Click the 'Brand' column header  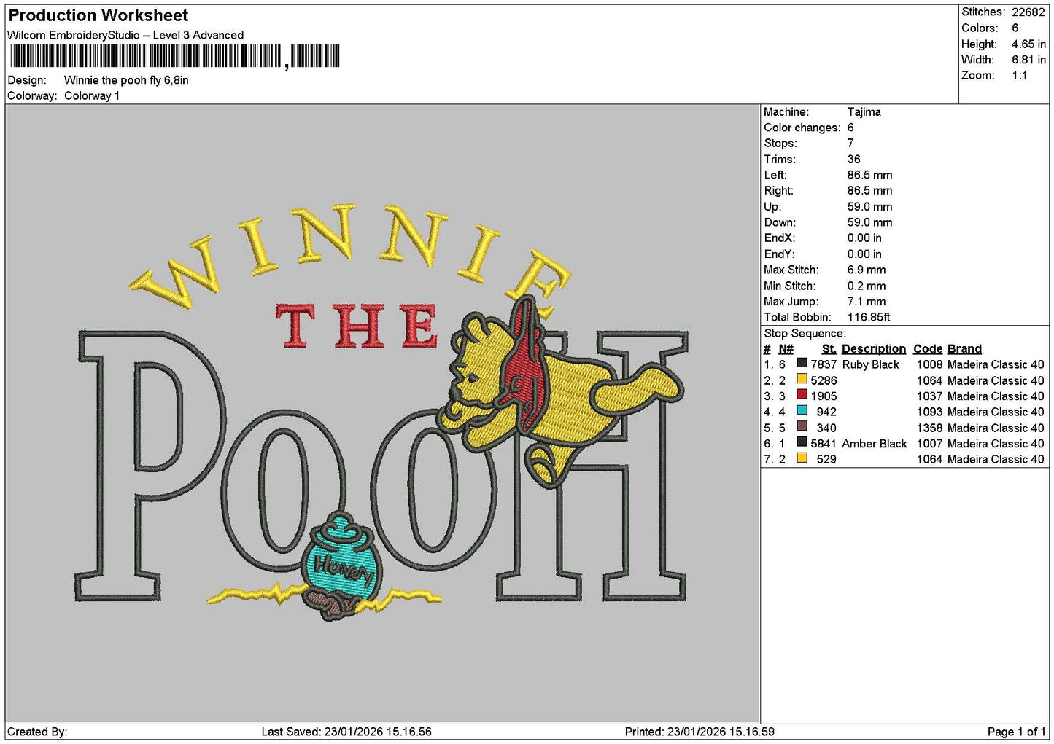(964, 349)
